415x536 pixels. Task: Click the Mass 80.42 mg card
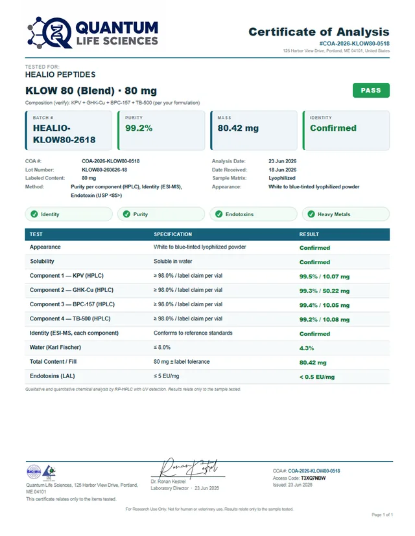(254, 130)
